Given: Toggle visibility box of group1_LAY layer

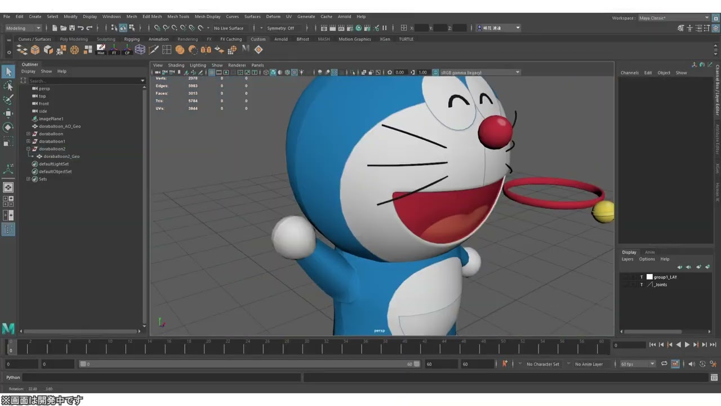Looking at the screenshot, I should [625, 277].
